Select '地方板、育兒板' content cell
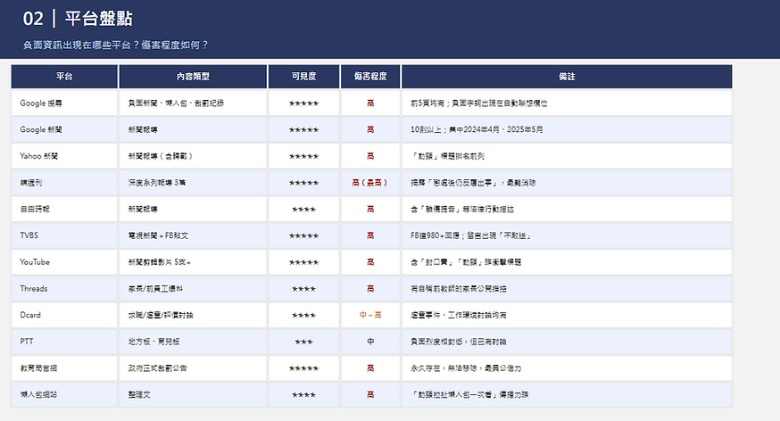The height and width of the screenshot is (421, 780). click(193, 342)
